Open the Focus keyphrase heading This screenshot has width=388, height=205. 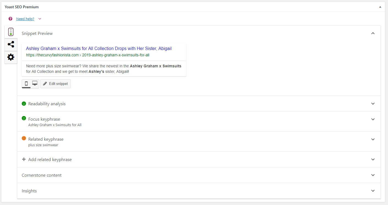pos(44,119)
